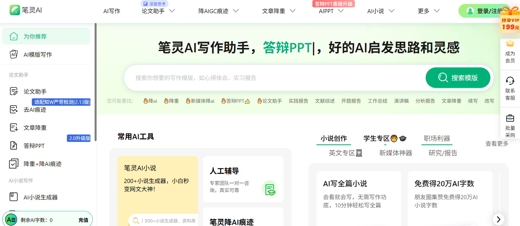Click the flame icon beside 降ai tag
The width and height of the screenshot is (520, 226).
point(146,101)
